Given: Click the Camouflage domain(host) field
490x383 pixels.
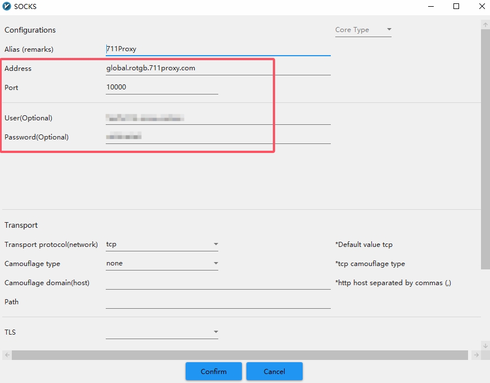Looking at the screenshot, I should [x=218, y=283].
